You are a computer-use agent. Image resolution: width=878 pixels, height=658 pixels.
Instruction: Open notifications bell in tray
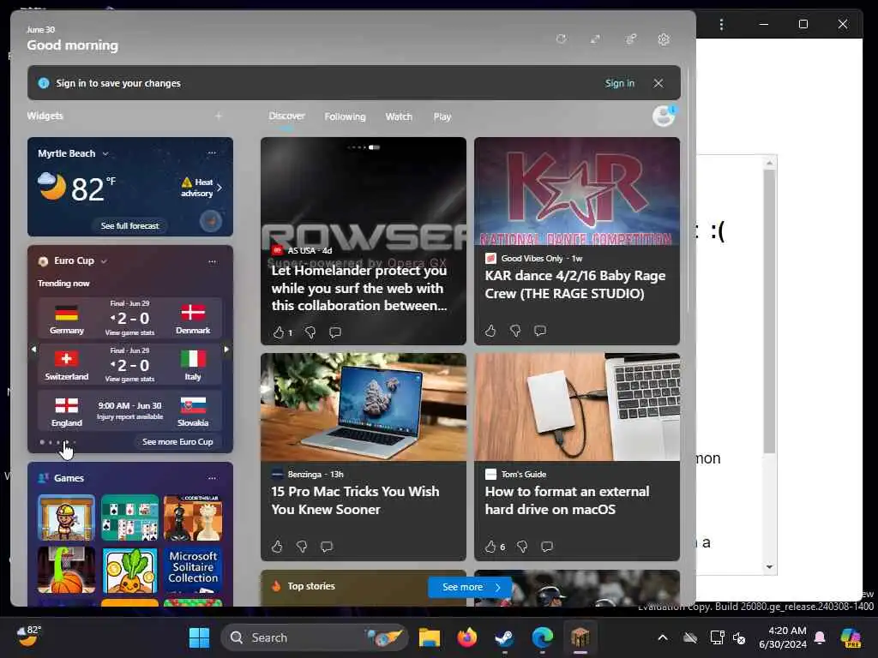tap(820, 637)
